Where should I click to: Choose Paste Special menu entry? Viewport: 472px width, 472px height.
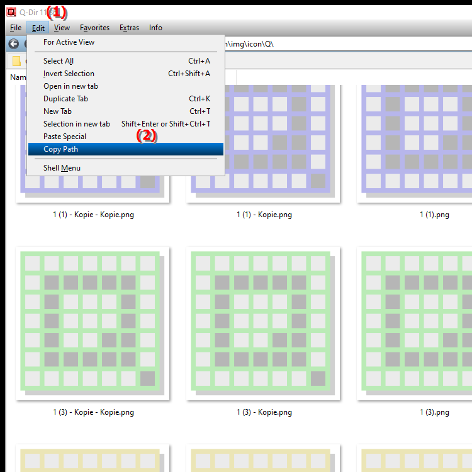click(x=126, y=137)
